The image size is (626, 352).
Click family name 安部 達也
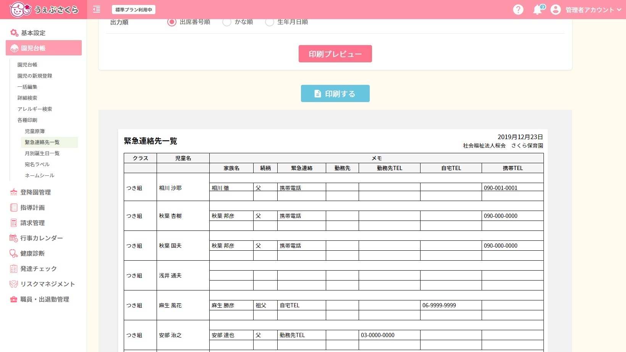[223, 335]
